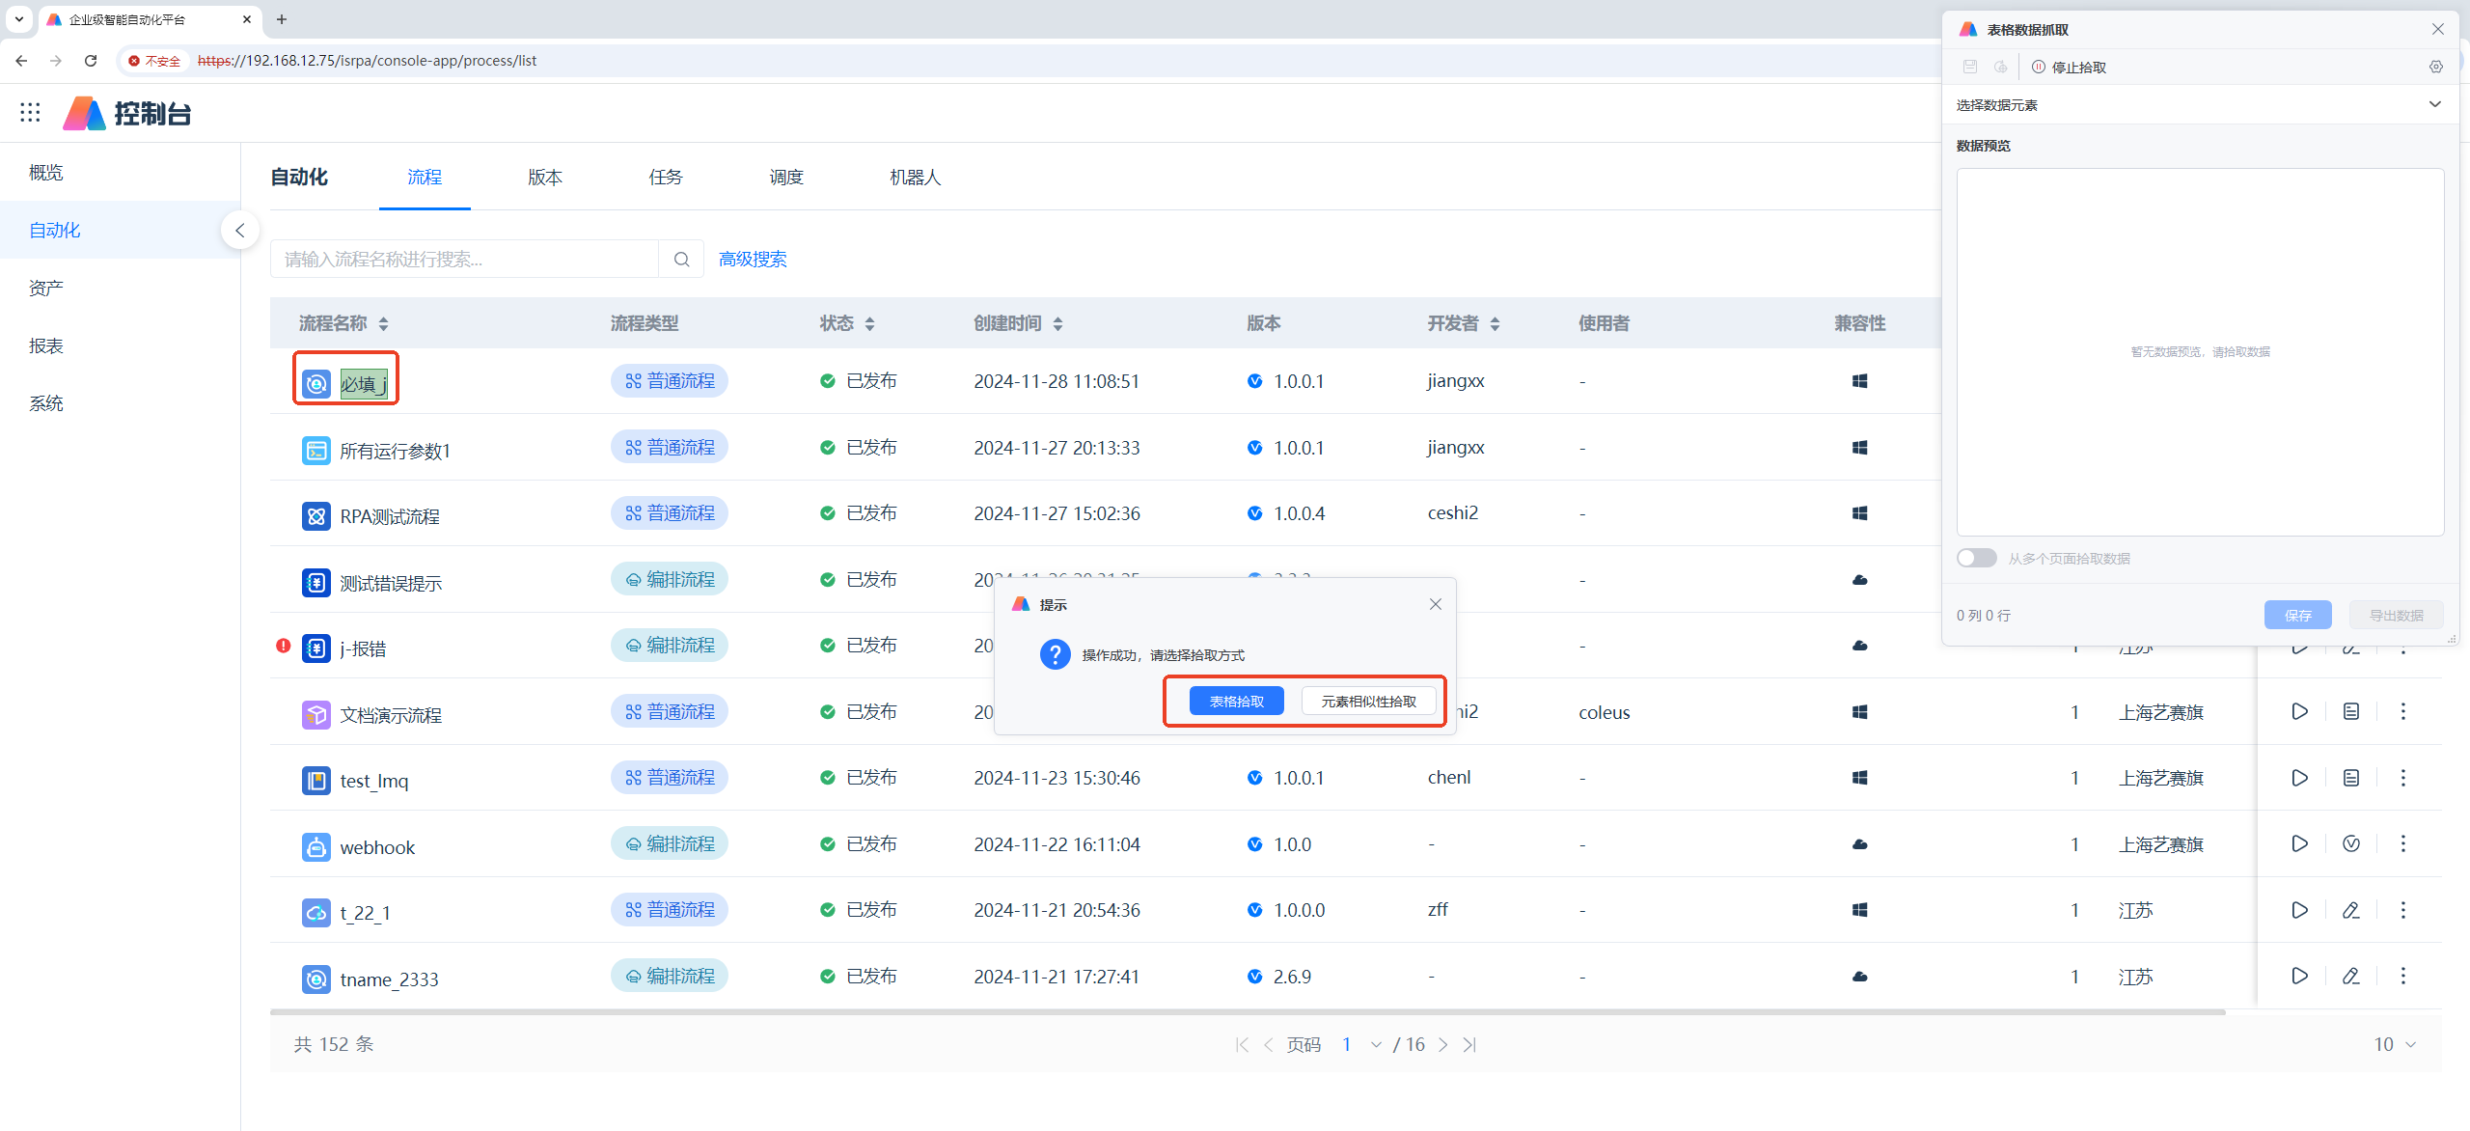Screen dimensions: 2470x1131
Task: Run the test_lmq process with play icon
Action: 2300,778
